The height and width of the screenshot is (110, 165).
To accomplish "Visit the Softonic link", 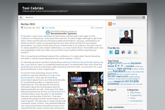I will pyautogui.click(x=77, y=59).
